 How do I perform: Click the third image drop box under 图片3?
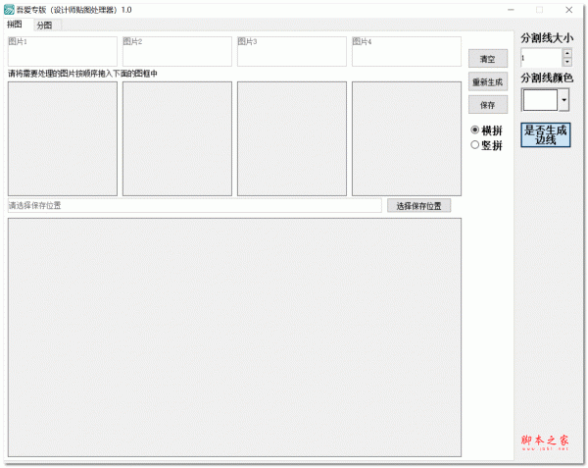click(x=292, y=138)
